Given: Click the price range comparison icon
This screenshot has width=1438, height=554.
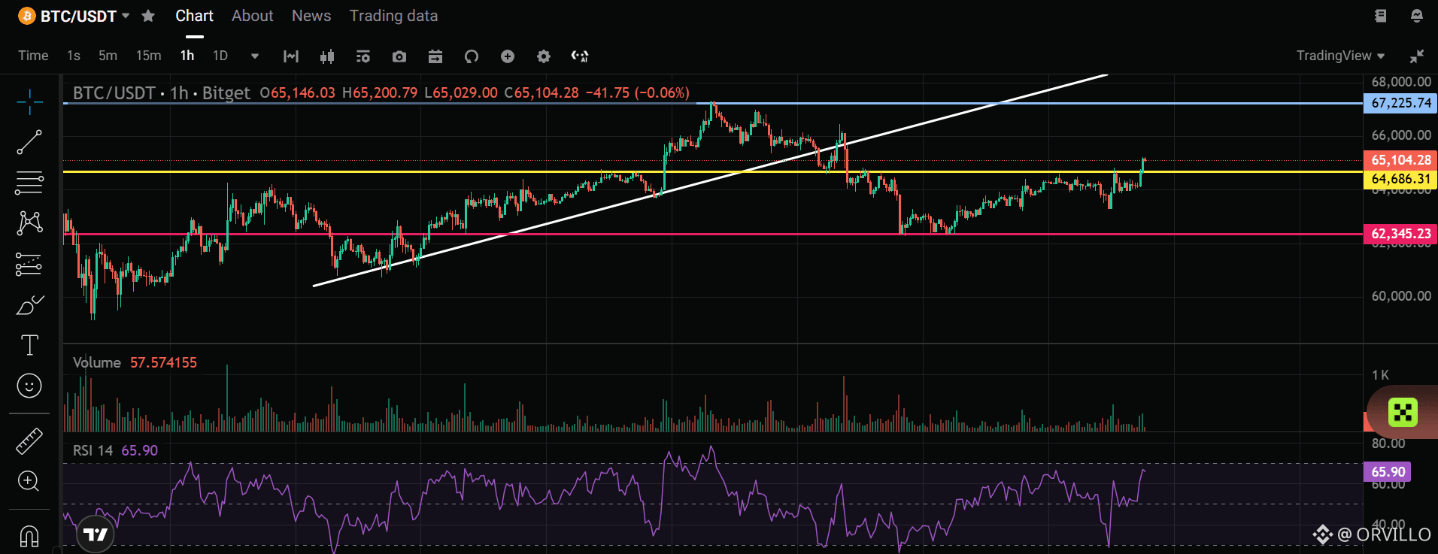Looking at the screenshot, I should coord(291,56).
